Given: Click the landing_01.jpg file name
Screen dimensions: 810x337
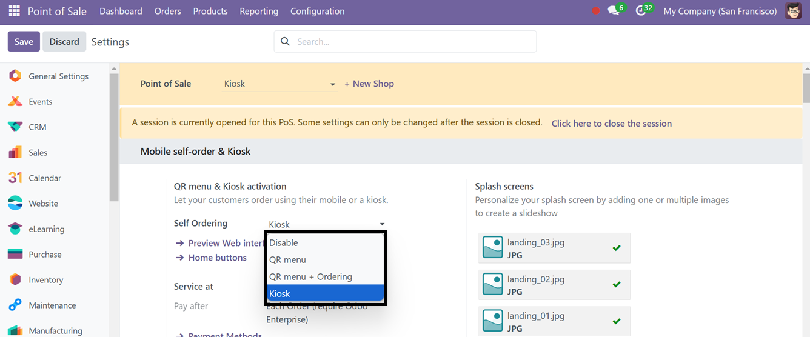Looking at the screenshot, I should coord(536,316).
